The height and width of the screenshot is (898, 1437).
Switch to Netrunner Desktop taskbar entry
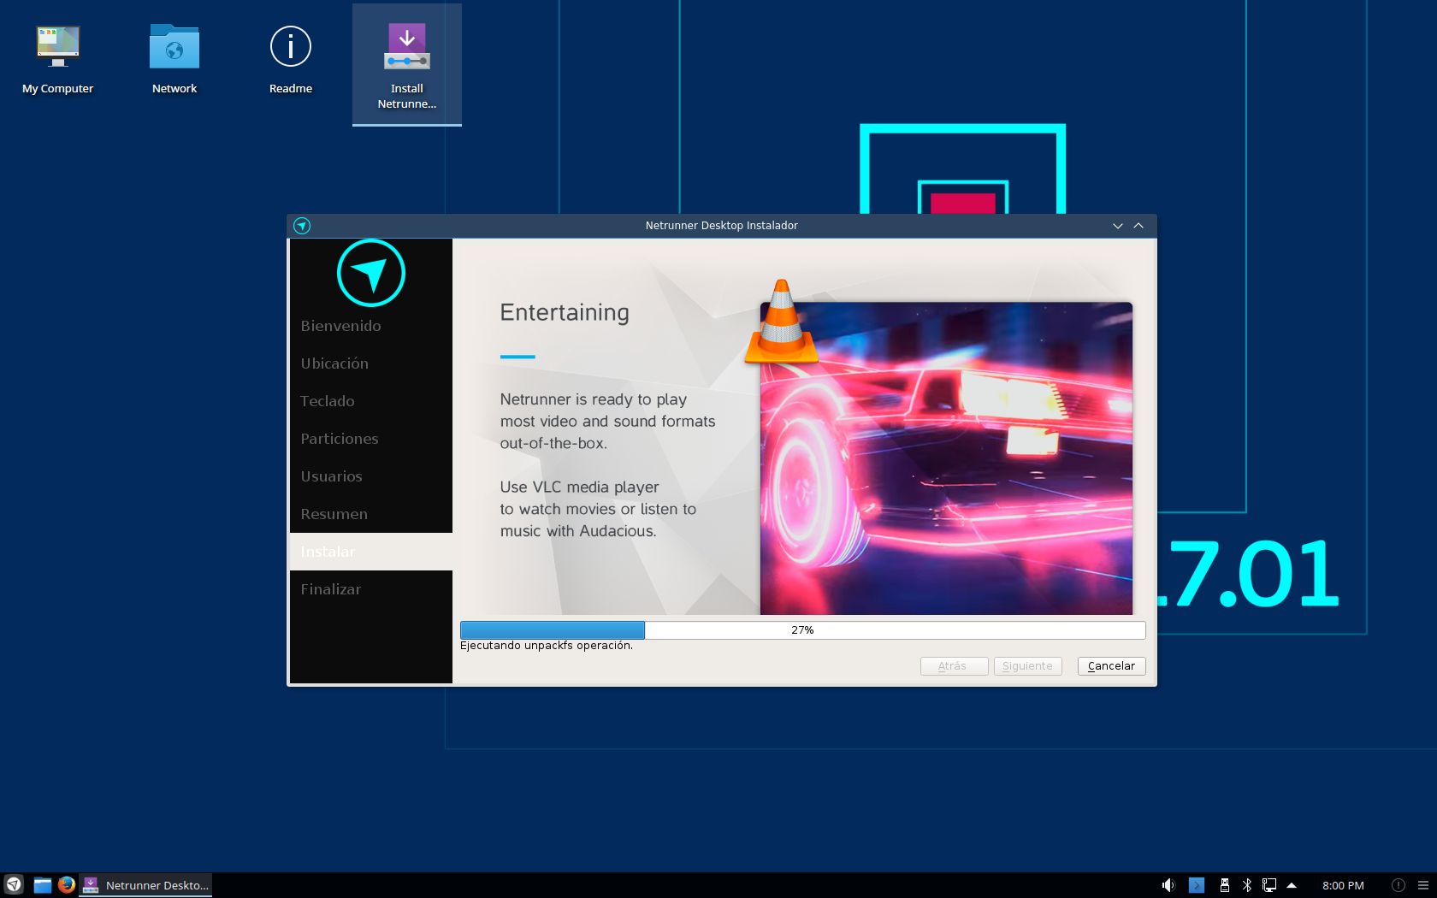pos(145,885)
